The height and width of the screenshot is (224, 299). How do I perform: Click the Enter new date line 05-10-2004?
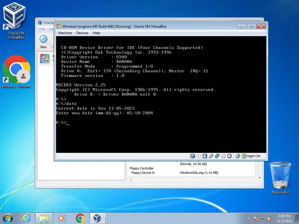click(105, 113)
